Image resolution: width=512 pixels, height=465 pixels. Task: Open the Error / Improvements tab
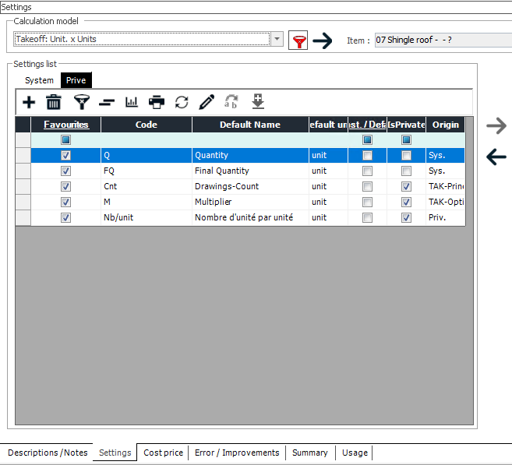(237, 453)
